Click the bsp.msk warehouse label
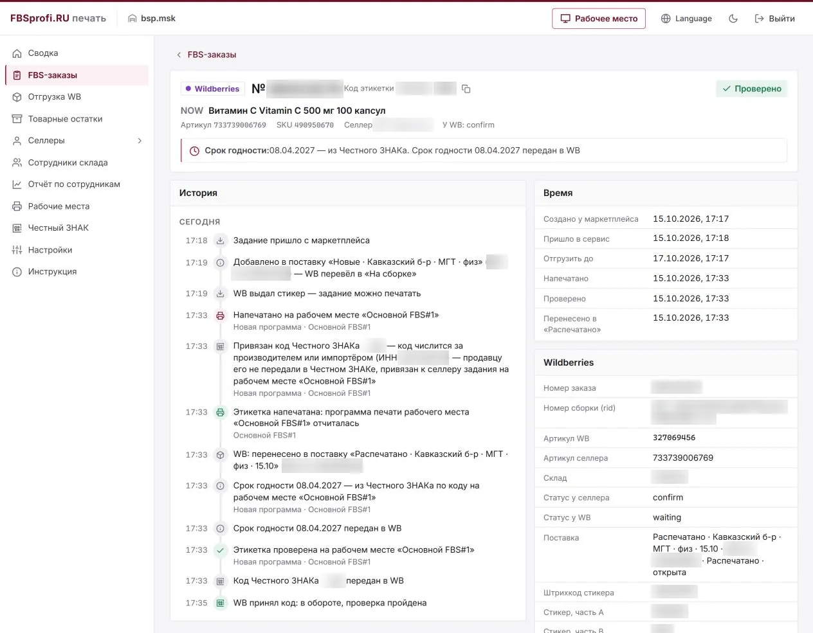 pos(152,19)
